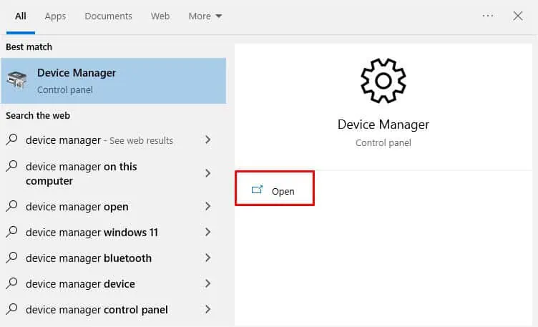Expand chevron for 'on this computer' suggestion
Image resolution: width=538 pixels, height=327 pixels.
(207, 173)
